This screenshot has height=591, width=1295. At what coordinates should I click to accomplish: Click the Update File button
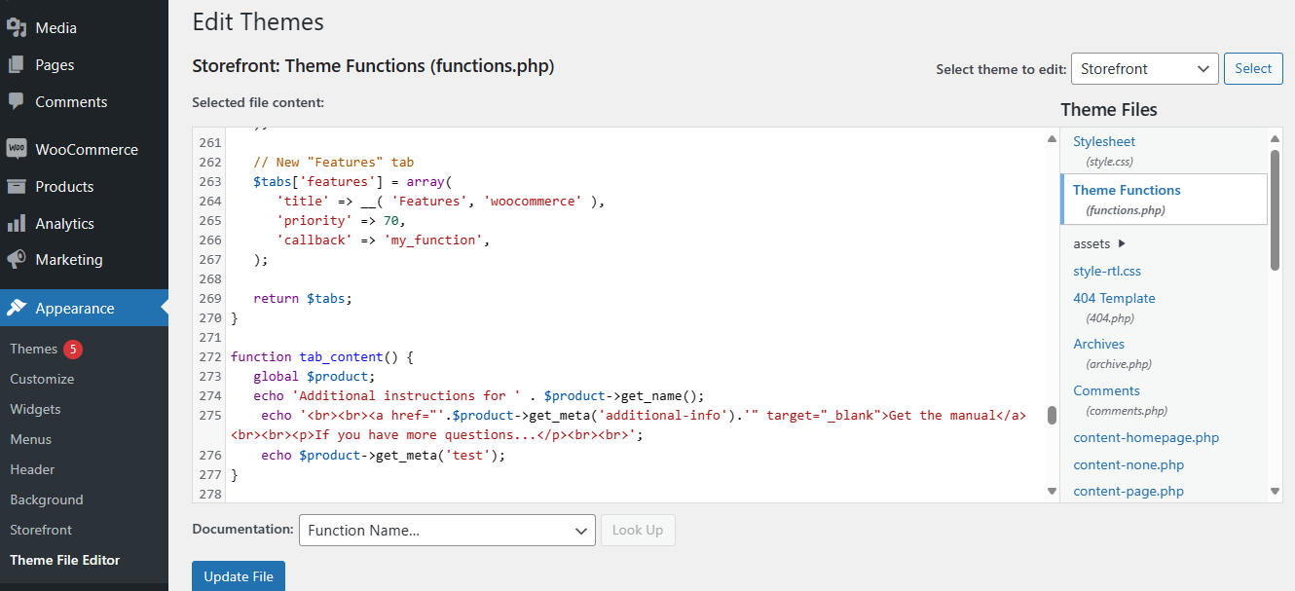point(239,576)
